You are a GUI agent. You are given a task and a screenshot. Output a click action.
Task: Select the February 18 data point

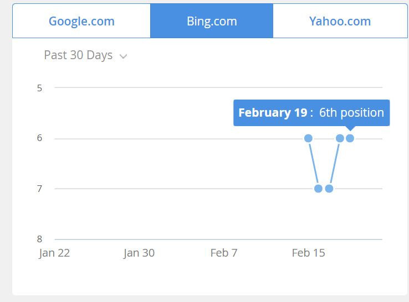[340, 138]
